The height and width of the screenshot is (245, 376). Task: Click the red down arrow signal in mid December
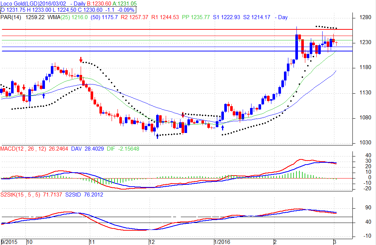coord(183,115)
